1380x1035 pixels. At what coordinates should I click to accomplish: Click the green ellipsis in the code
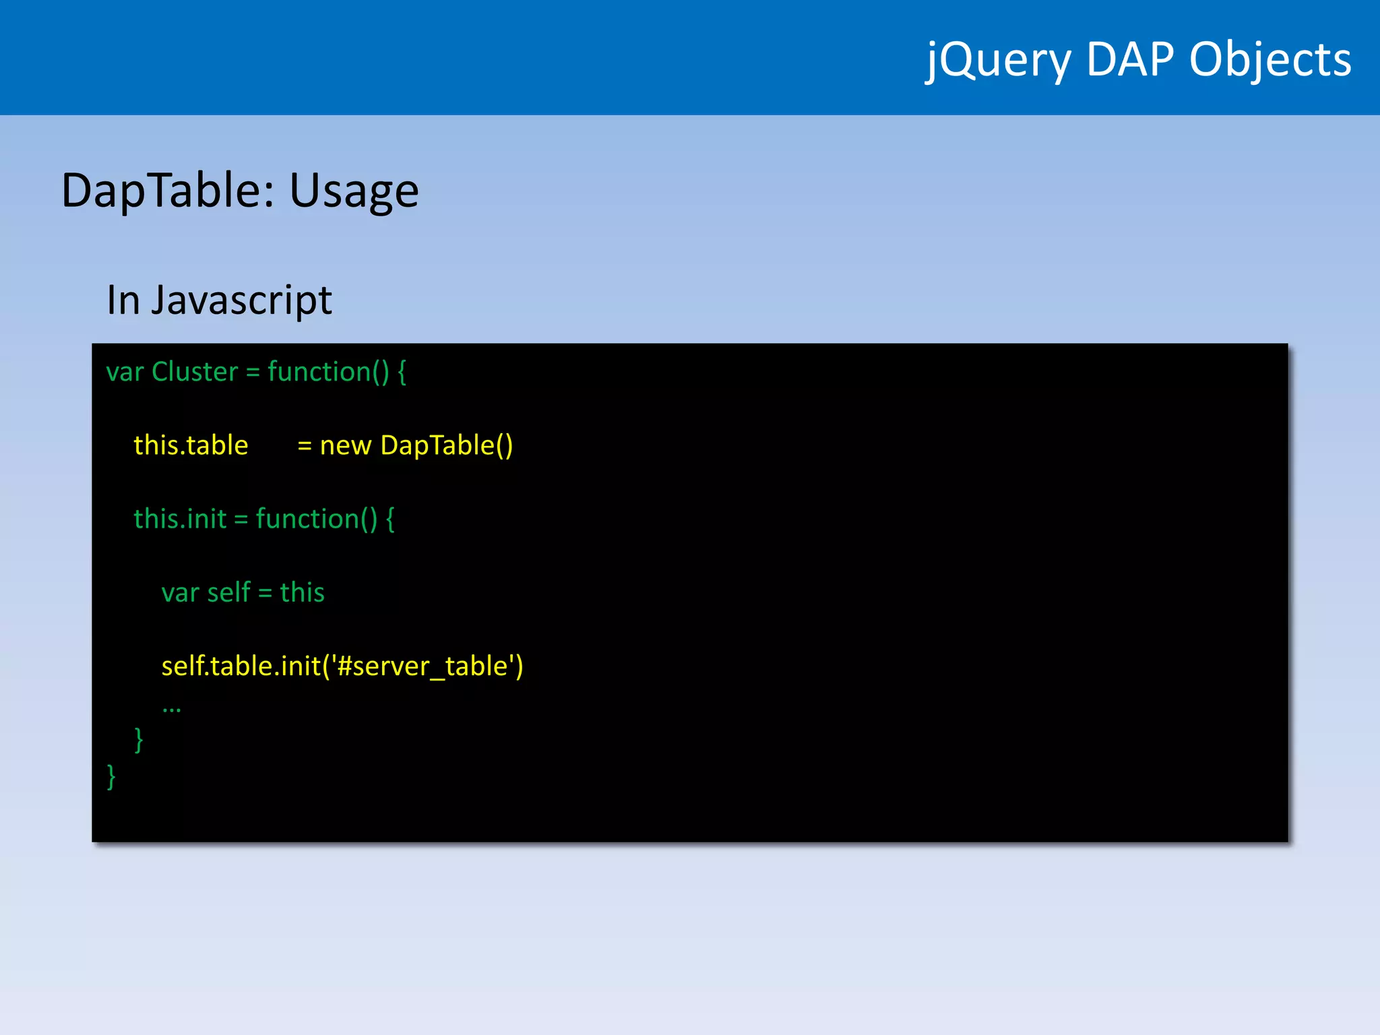tap(171, 708)
